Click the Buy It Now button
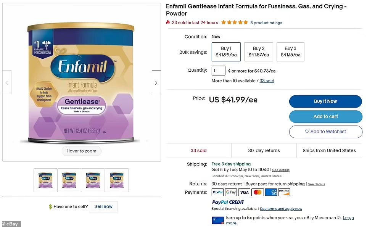 (325, 101)
